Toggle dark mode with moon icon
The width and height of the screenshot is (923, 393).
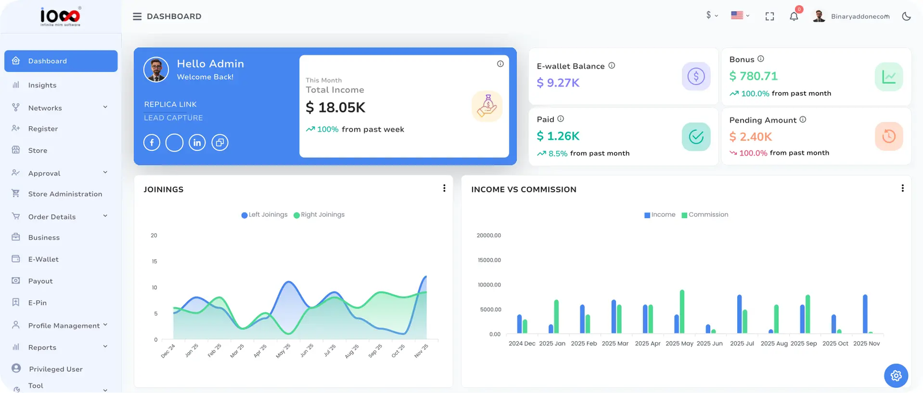tap(906, 16)
